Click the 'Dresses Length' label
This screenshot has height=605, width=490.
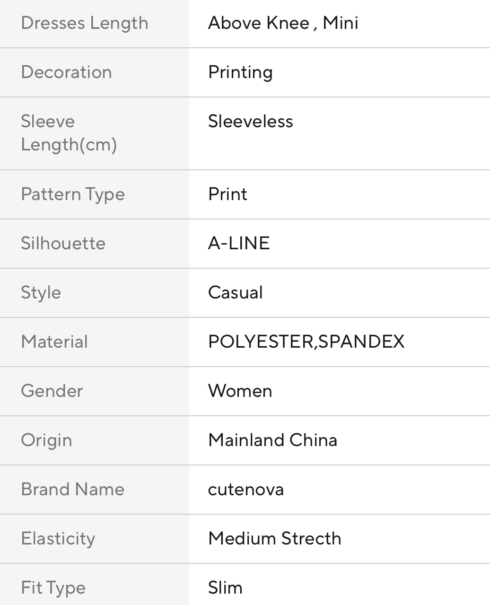click(85, 23)
